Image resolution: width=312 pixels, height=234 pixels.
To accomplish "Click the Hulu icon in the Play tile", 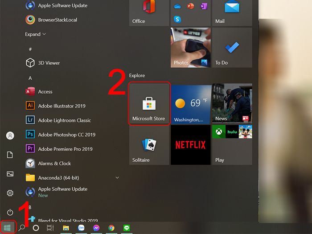I will 232,131.
